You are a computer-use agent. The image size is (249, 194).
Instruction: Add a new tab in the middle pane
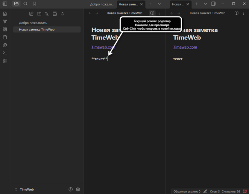pyautogui.click(x=150, y=4)
